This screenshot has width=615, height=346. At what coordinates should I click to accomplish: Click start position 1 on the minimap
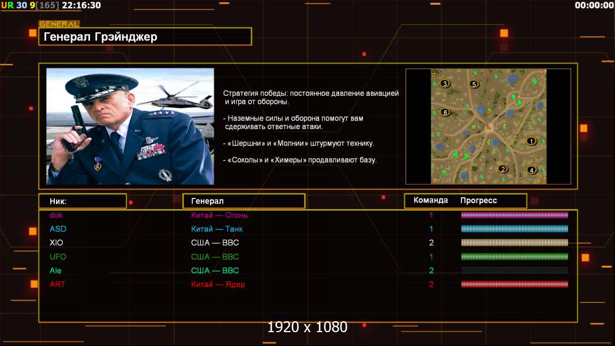(531, 141)
